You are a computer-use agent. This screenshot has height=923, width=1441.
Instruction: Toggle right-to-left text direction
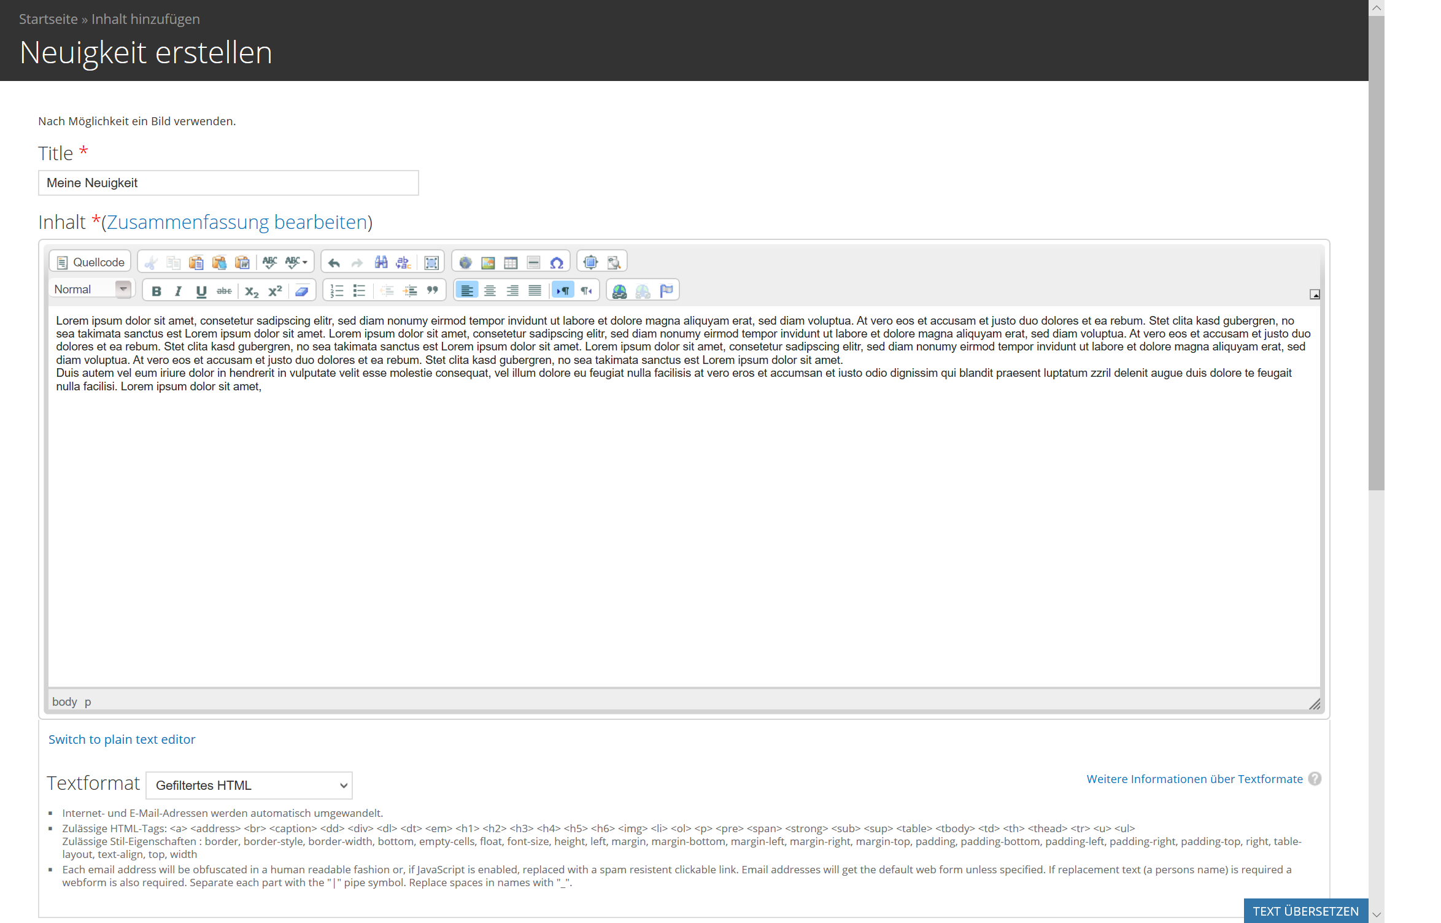tap(586, 291)
